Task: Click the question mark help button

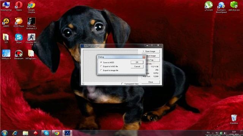Action: tap(83, 83)
